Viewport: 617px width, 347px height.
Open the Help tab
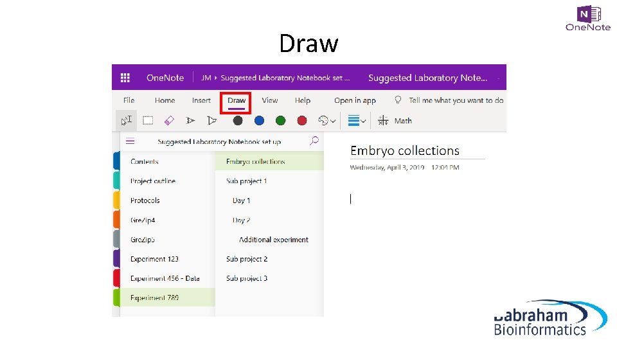(303, 100)
